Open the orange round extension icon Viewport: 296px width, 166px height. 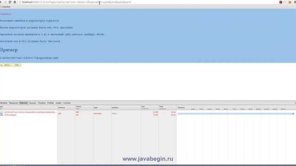290,2
